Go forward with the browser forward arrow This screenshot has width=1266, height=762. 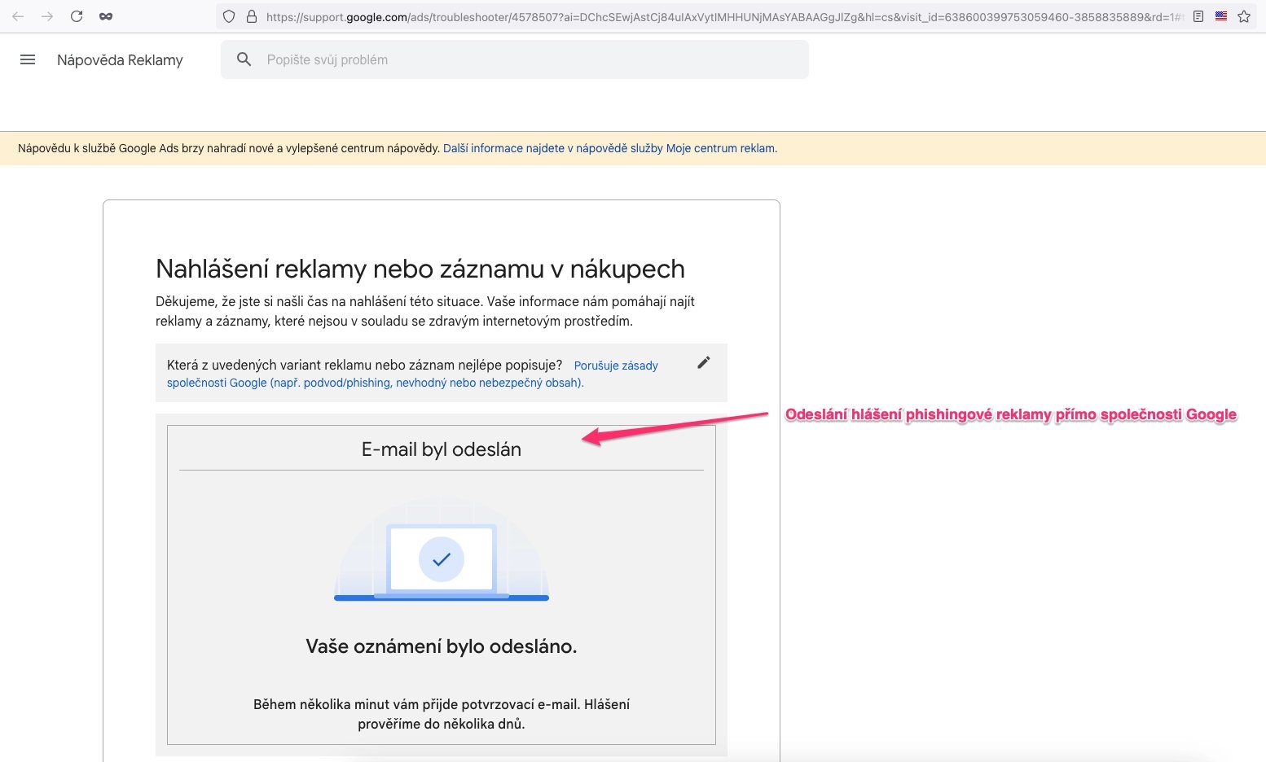tap(47, 16)
